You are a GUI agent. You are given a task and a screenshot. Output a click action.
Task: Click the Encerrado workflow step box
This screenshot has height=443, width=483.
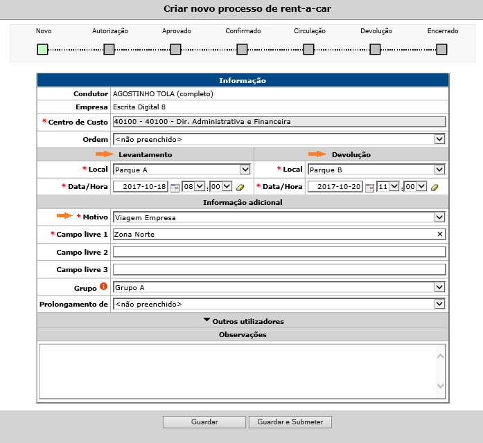point(441,49)
